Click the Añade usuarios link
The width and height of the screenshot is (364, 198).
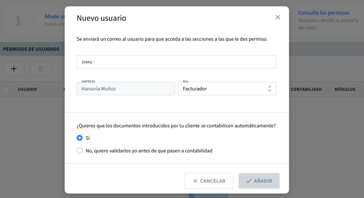coord(55,17)
